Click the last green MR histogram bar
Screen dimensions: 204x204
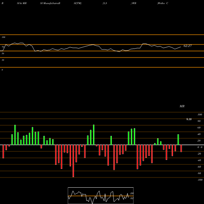tap(178, 140)
